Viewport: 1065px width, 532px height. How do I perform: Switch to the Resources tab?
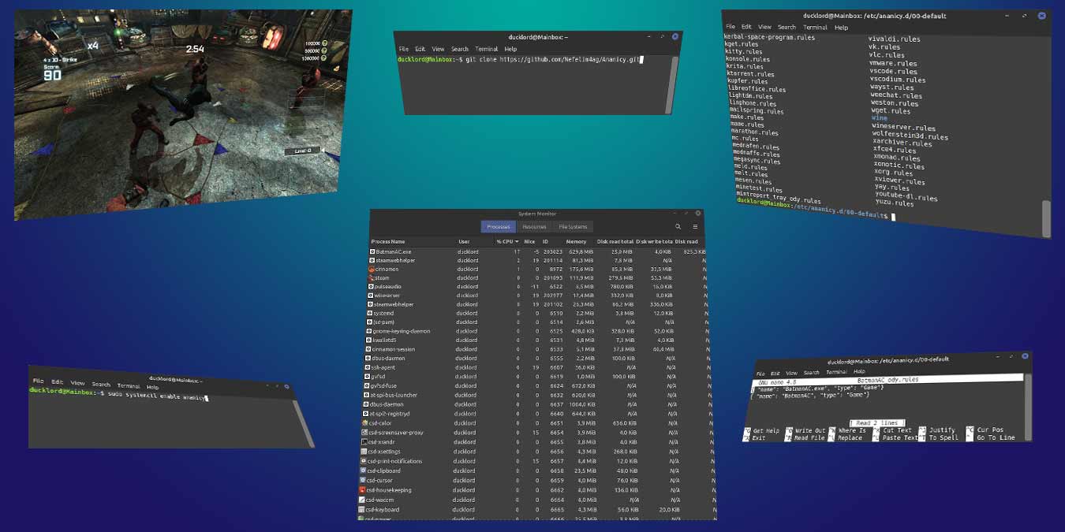(x=535, y=227)
